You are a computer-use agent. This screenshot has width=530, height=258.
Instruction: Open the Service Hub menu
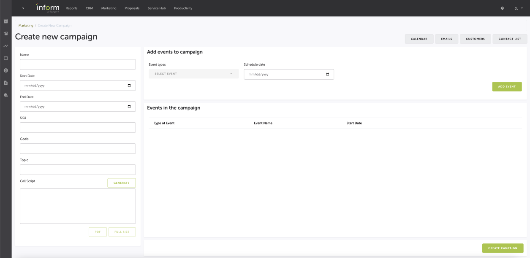coord(156,8)
